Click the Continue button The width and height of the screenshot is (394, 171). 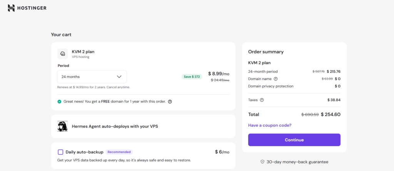(x=294, y=140)
